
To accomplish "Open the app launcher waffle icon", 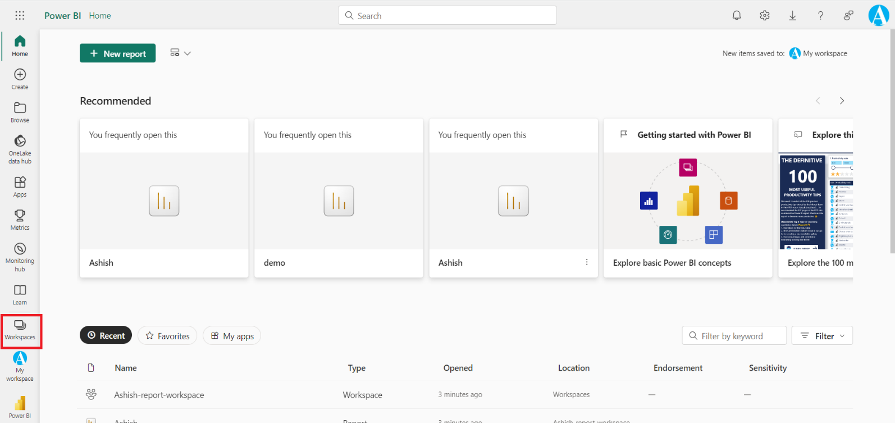I will [20, 16].
